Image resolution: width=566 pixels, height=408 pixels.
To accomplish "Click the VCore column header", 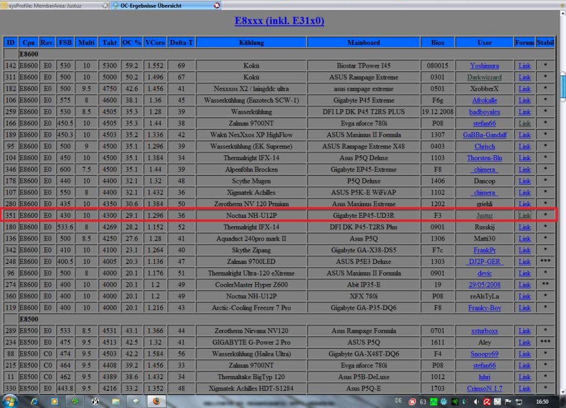I will pos(155,43).
